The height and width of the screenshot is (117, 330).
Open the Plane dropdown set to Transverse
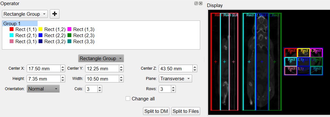coord(175,79)
